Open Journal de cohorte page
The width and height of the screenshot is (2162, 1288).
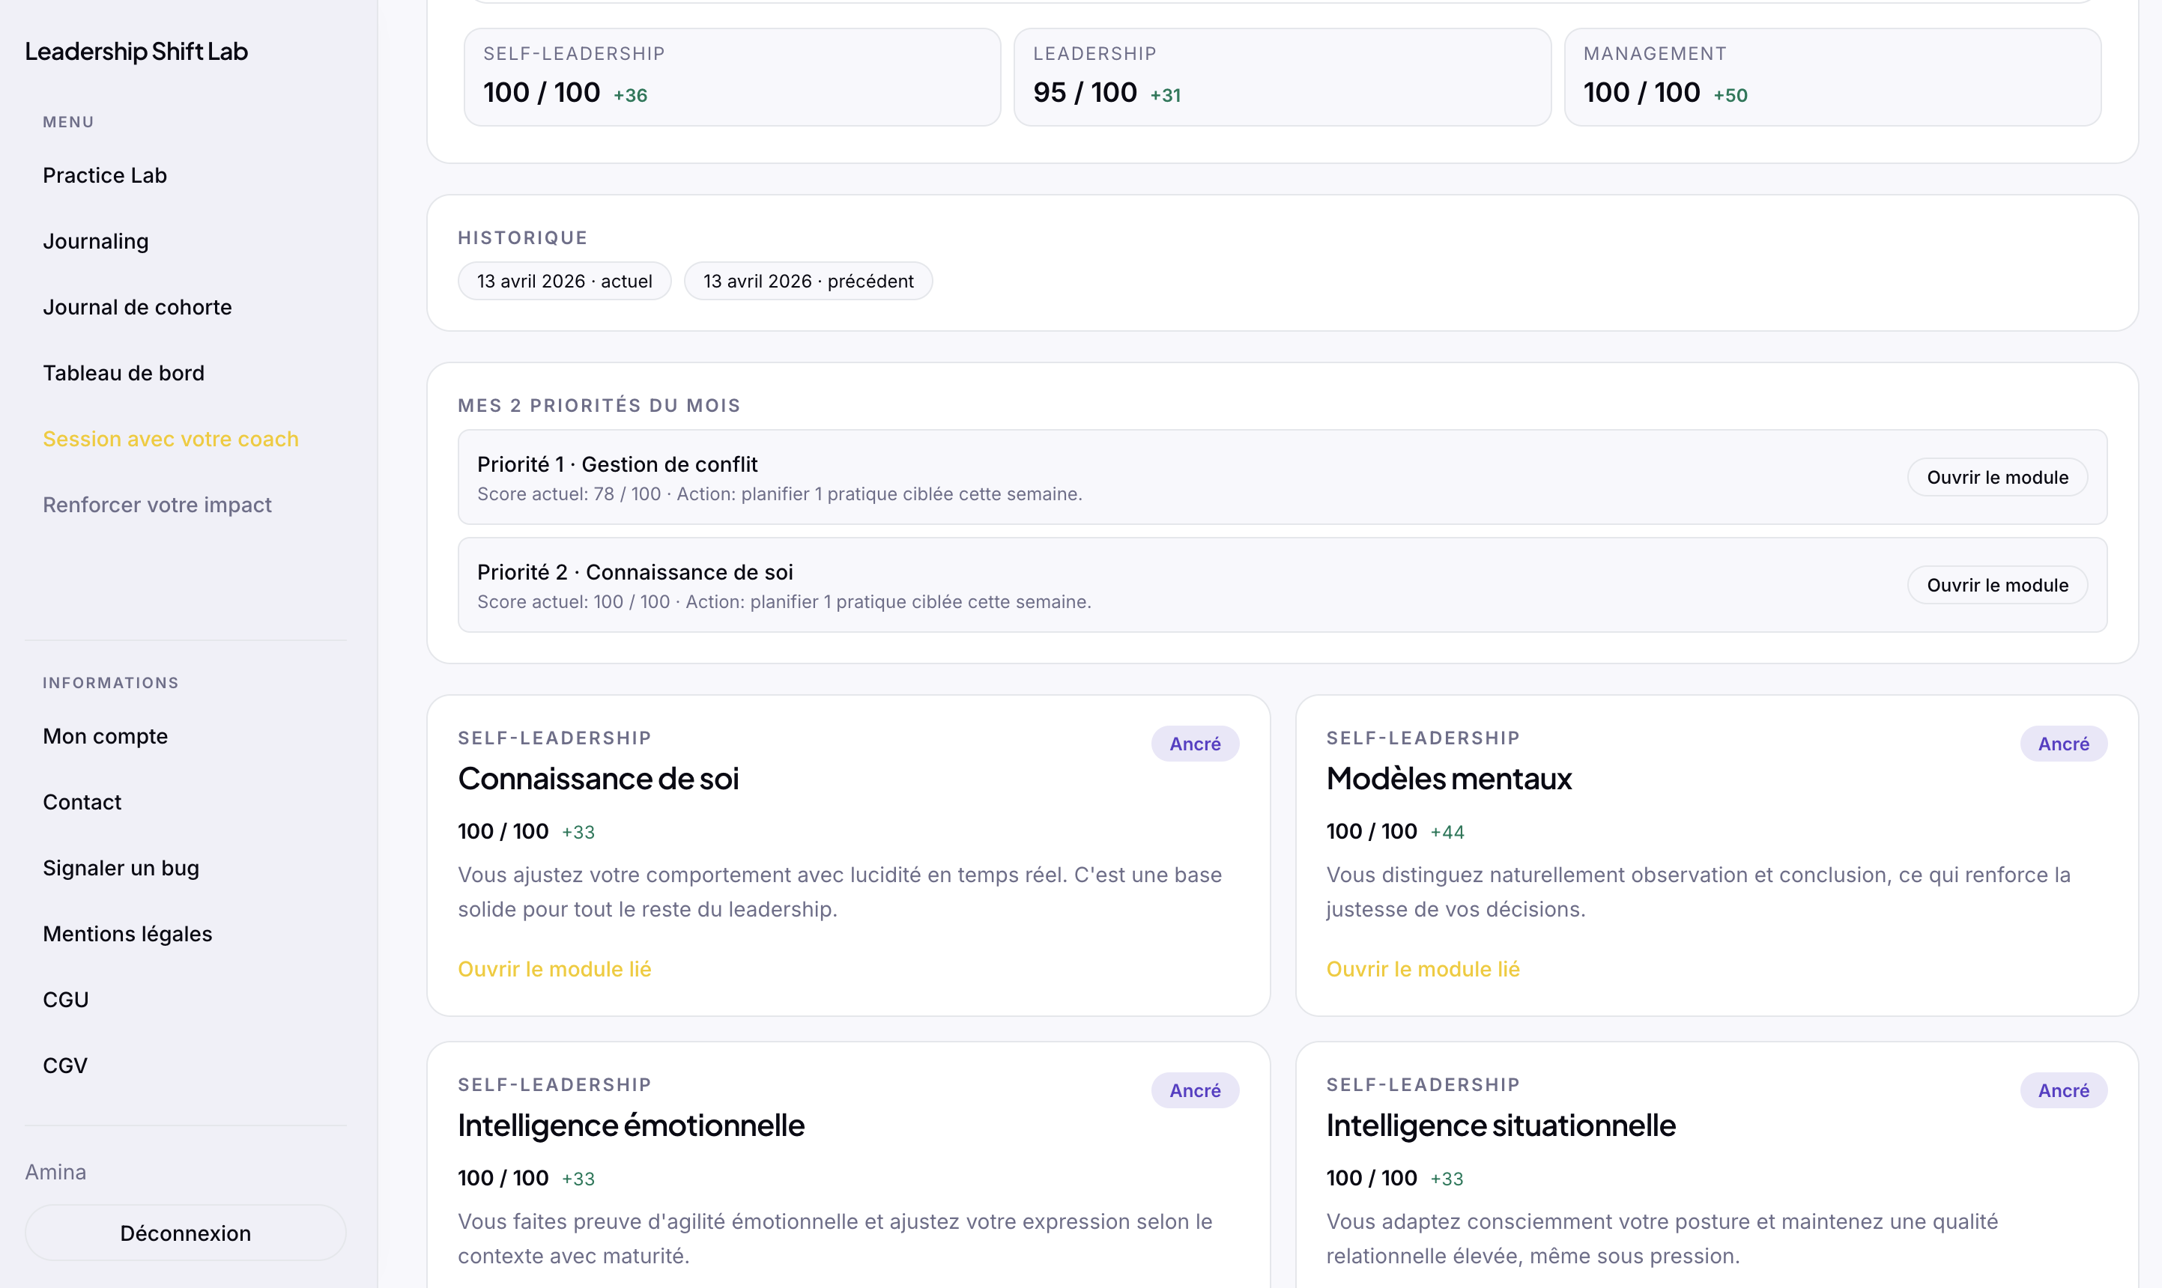(137, 307)
